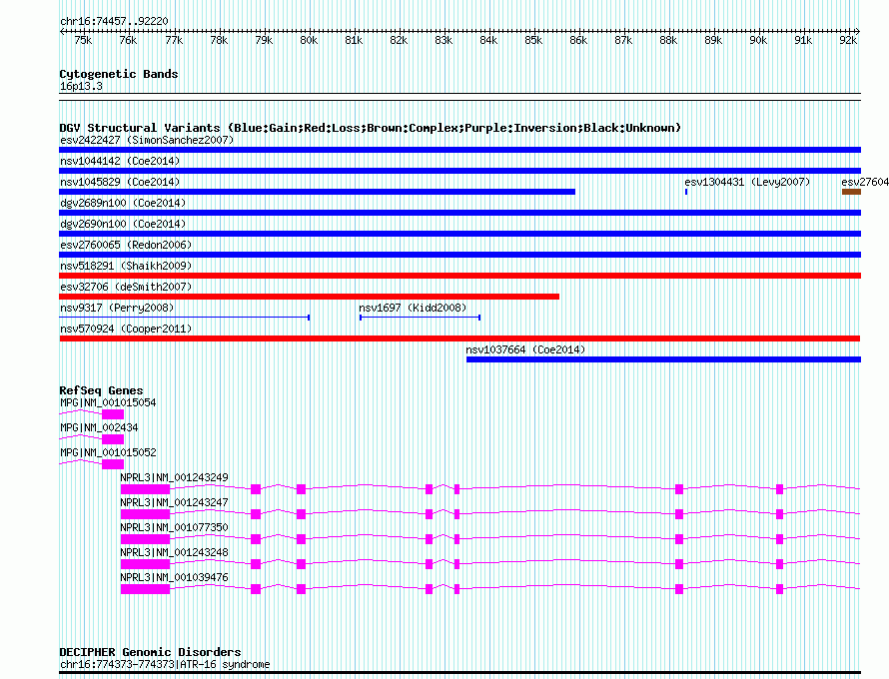889x679 pixels.
Task: Select the NPRL3|NM_001039476 large exon block
Action: [x=145, y=589]
